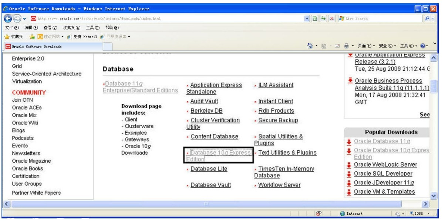Image resolution: width=442 pixels, height=221 pixels.
Task: Go forward with the browser Forward arrow
Action: (x=17, y=18)
